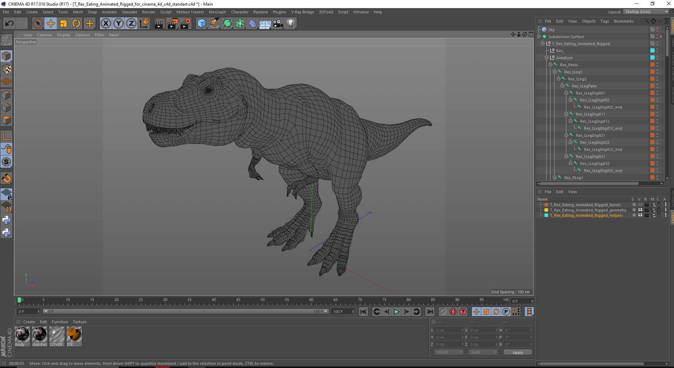Image resolution: width=674 pixels, height=368 pixels.
Task: Enable Points mode
Action: pos(6,94)
